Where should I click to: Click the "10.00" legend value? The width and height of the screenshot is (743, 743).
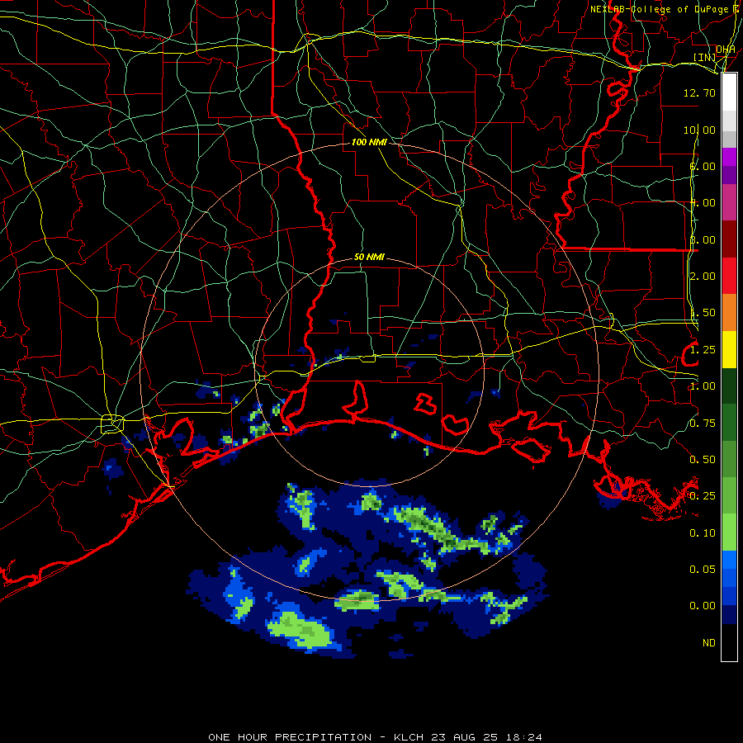(699, 130)
